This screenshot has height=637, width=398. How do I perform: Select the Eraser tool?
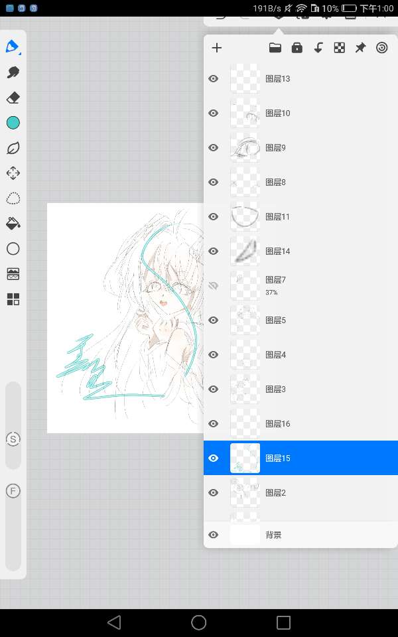pyautogui.click(x=13, y=98)
